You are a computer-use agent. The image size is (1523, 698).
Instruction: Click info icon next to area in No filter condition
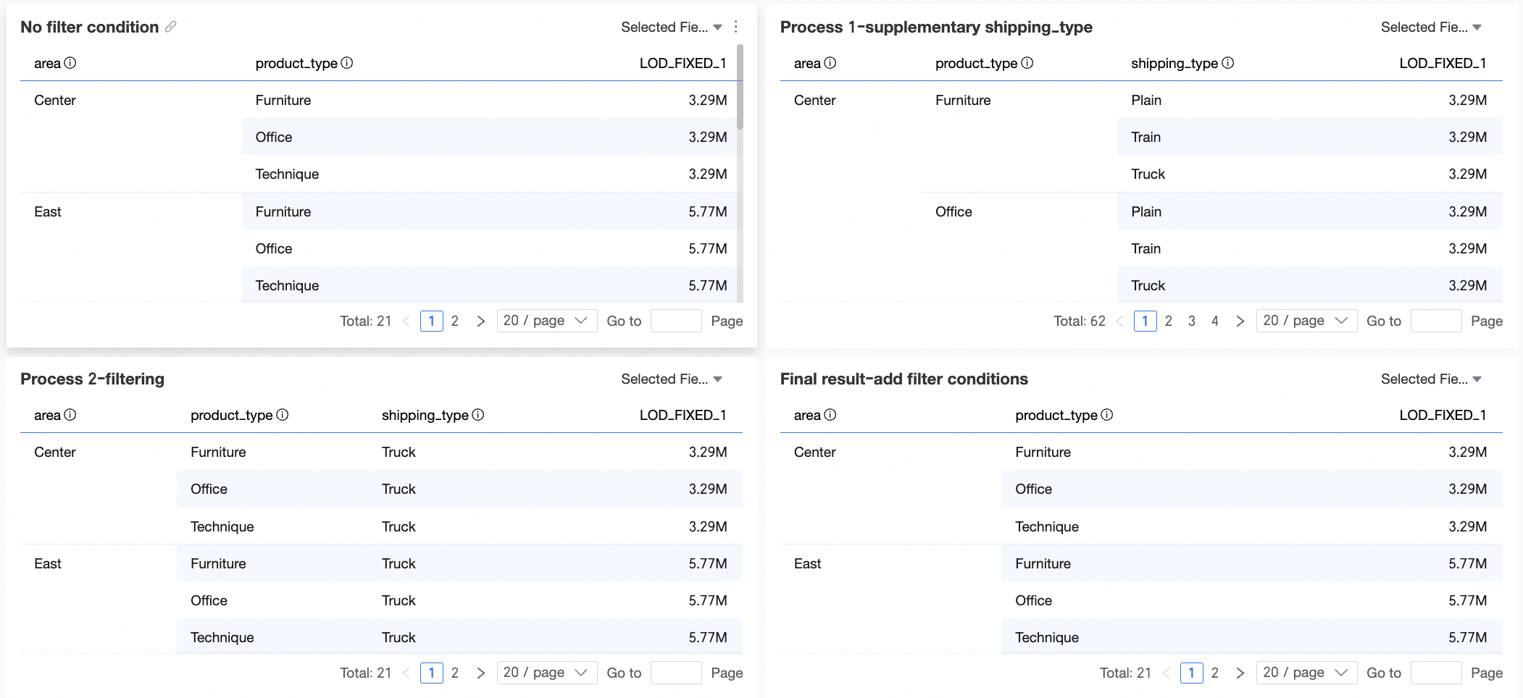point(70,63)
